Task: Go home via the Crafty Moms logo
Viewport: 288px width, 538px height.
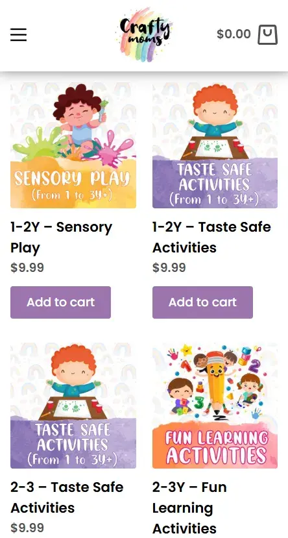Action: 144,34
